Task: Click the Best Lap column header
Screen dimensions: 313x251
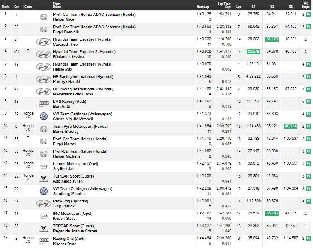Action: pyautogui.click(x=203, y=7)
